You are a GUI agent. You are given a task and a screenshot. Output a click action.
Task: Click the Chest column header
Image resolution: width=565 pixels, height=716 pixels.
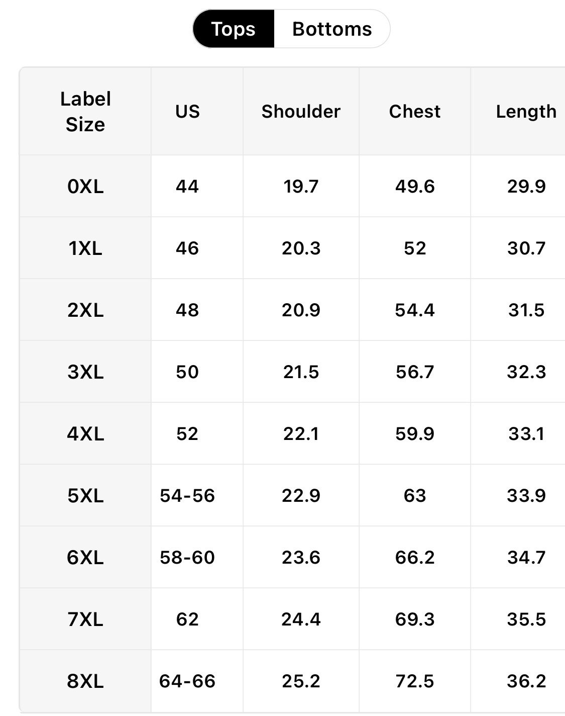[x=414, y=112]
